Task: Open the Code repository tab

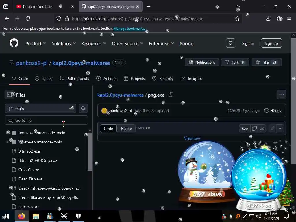Action: 20,79
